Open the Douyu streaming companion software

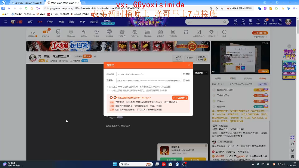[x=180, y=98]
